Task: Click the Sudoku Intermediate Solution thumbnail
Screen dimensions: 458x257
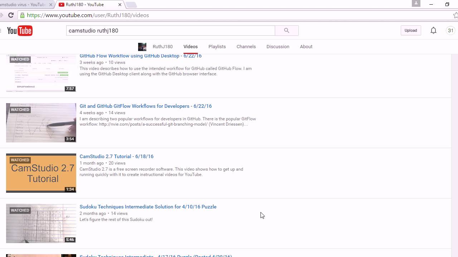Action: tap(41, 223)
